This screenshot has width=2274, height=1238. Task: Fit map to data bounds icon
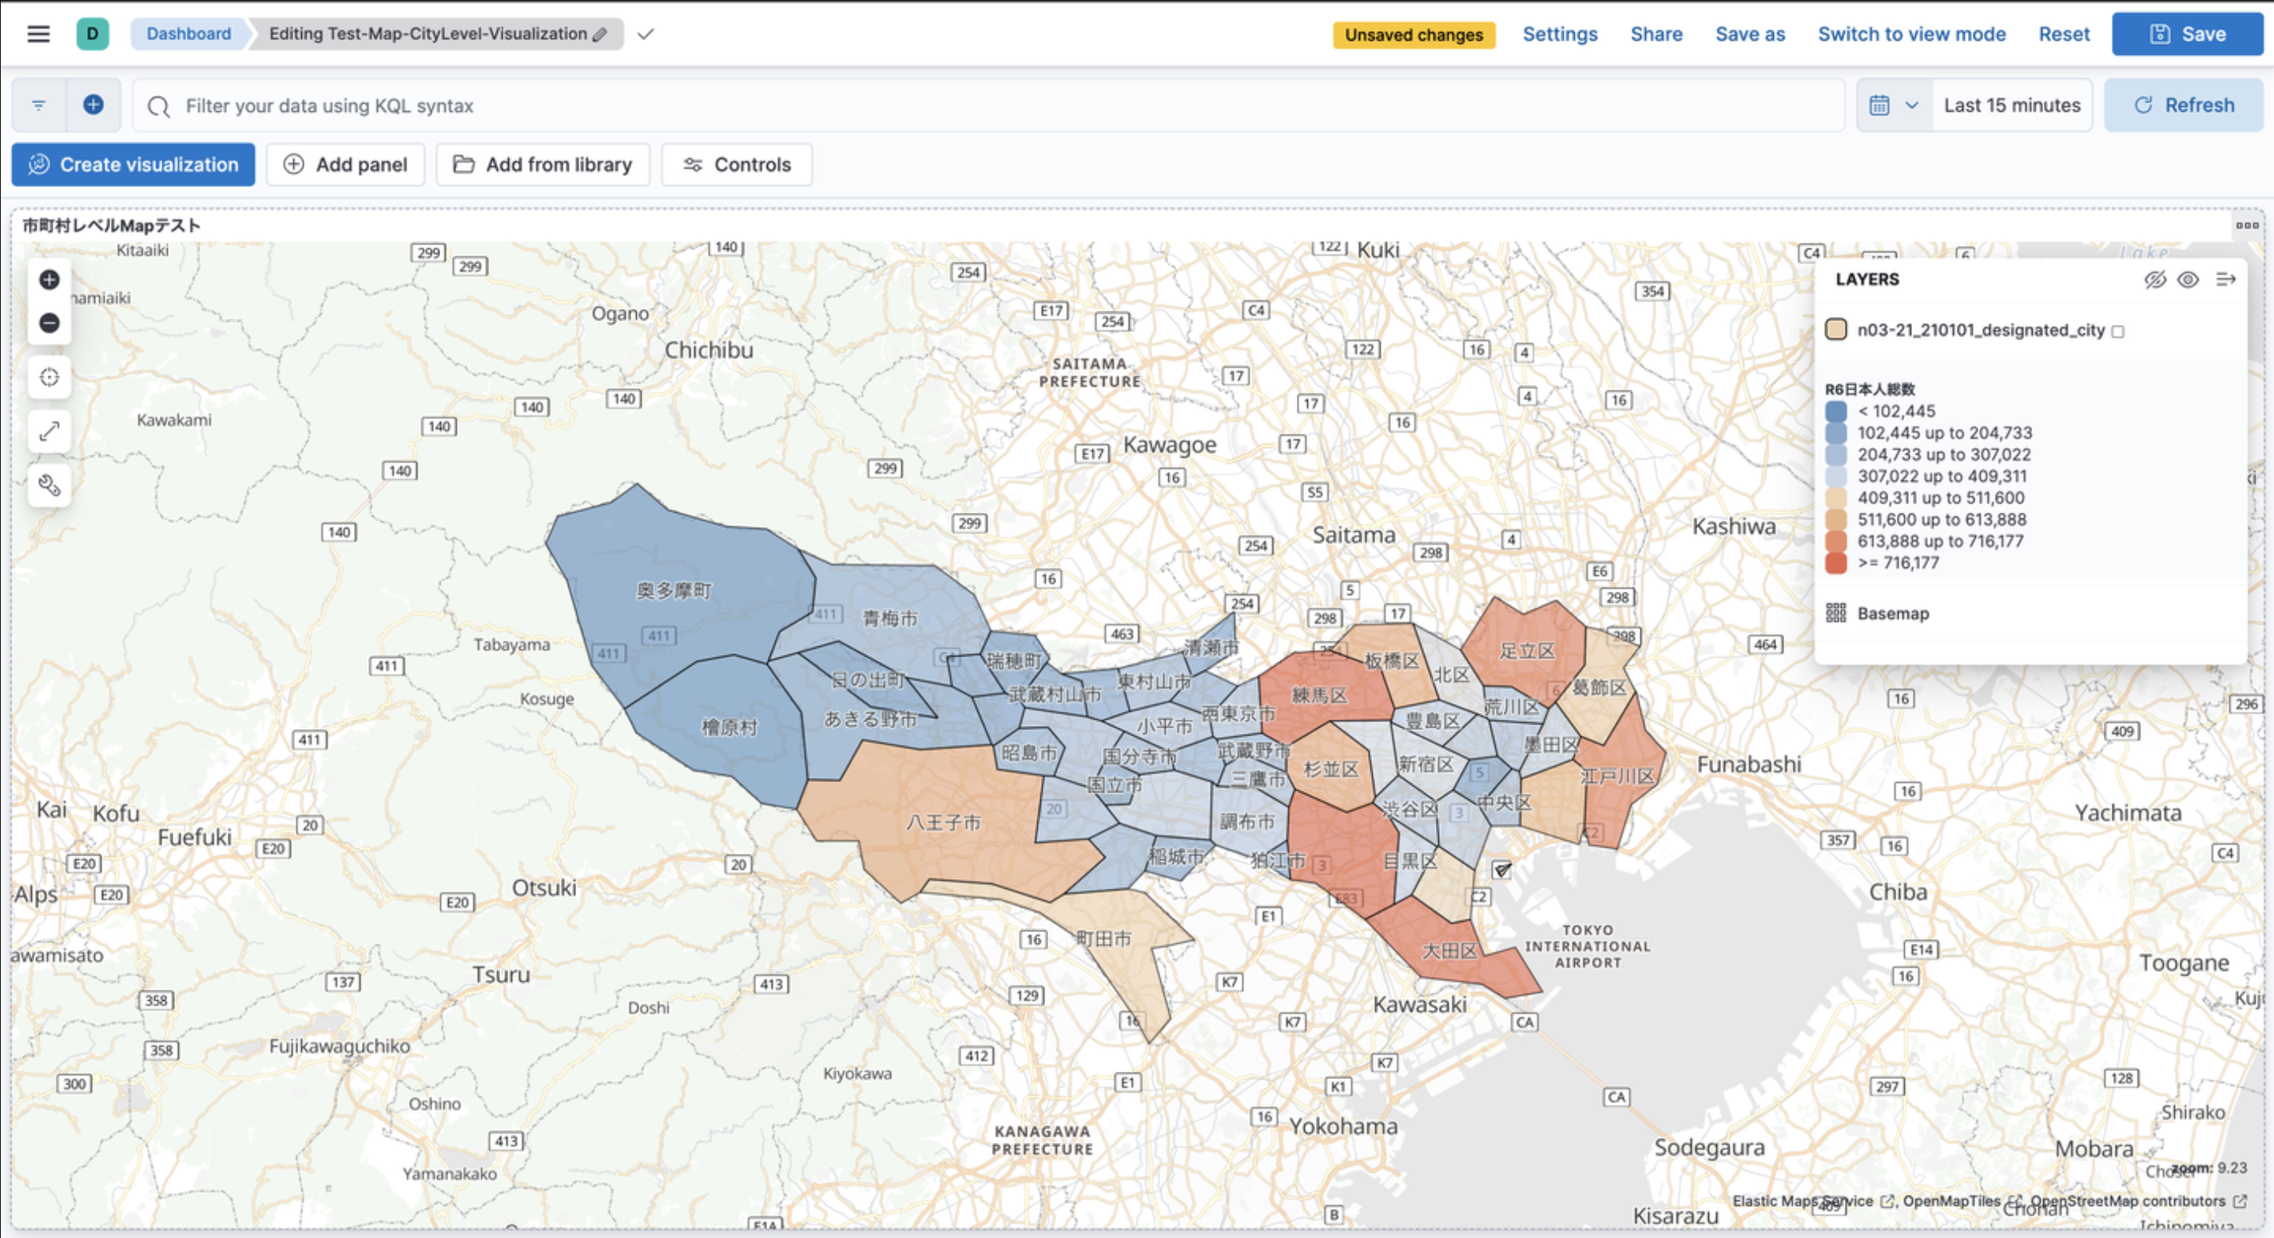(50, 378)
